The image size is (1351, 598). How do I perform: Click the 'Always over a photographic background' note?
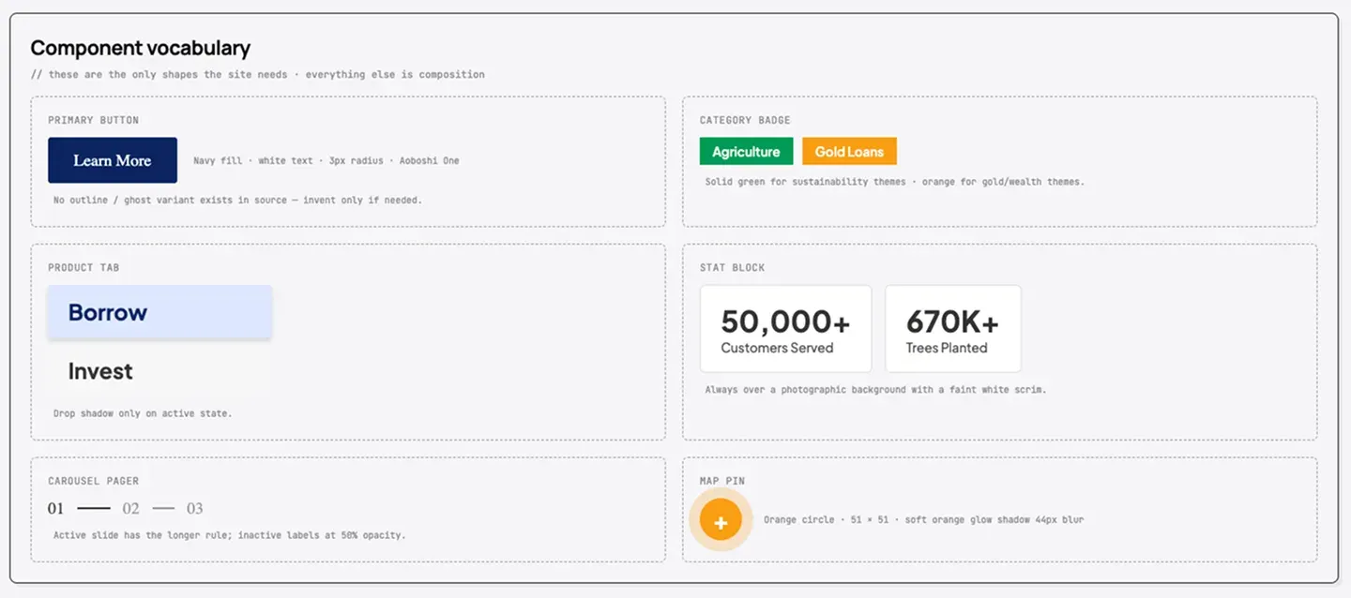coord(875,390)
